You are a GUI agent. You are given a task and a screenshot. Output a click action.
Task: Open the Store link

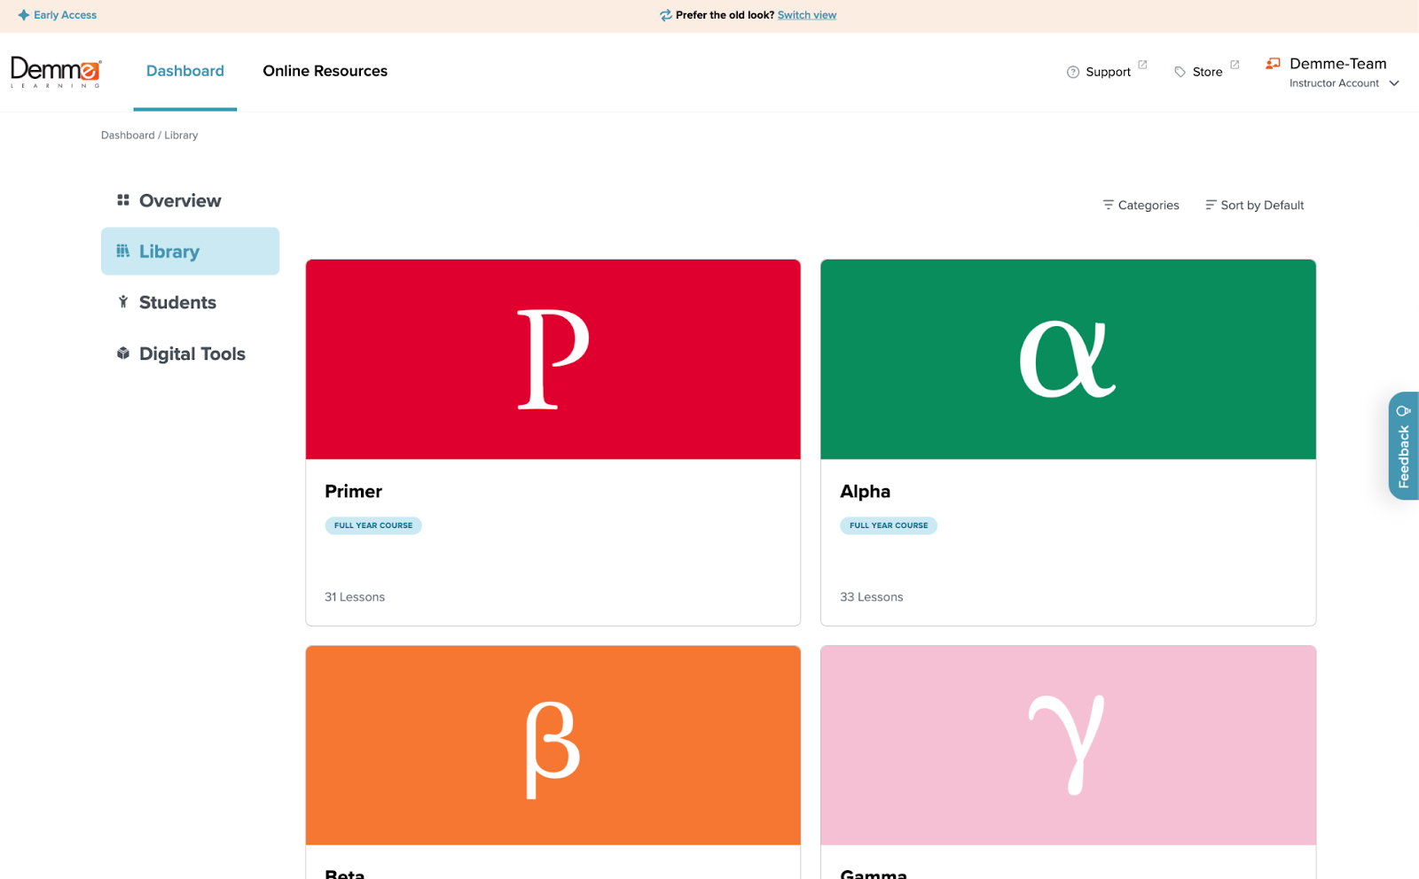pyautogui.click(x=1207, y=72)
